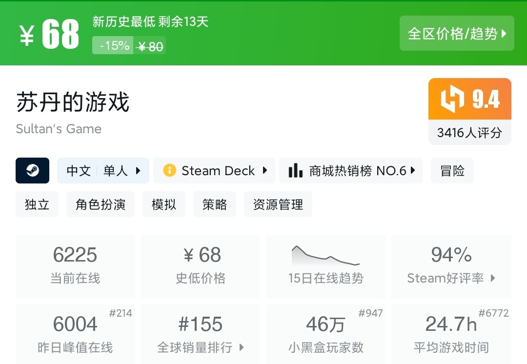Open the Steam好评率 details arrow
This screenshot has height=364, width=527.
493,278
